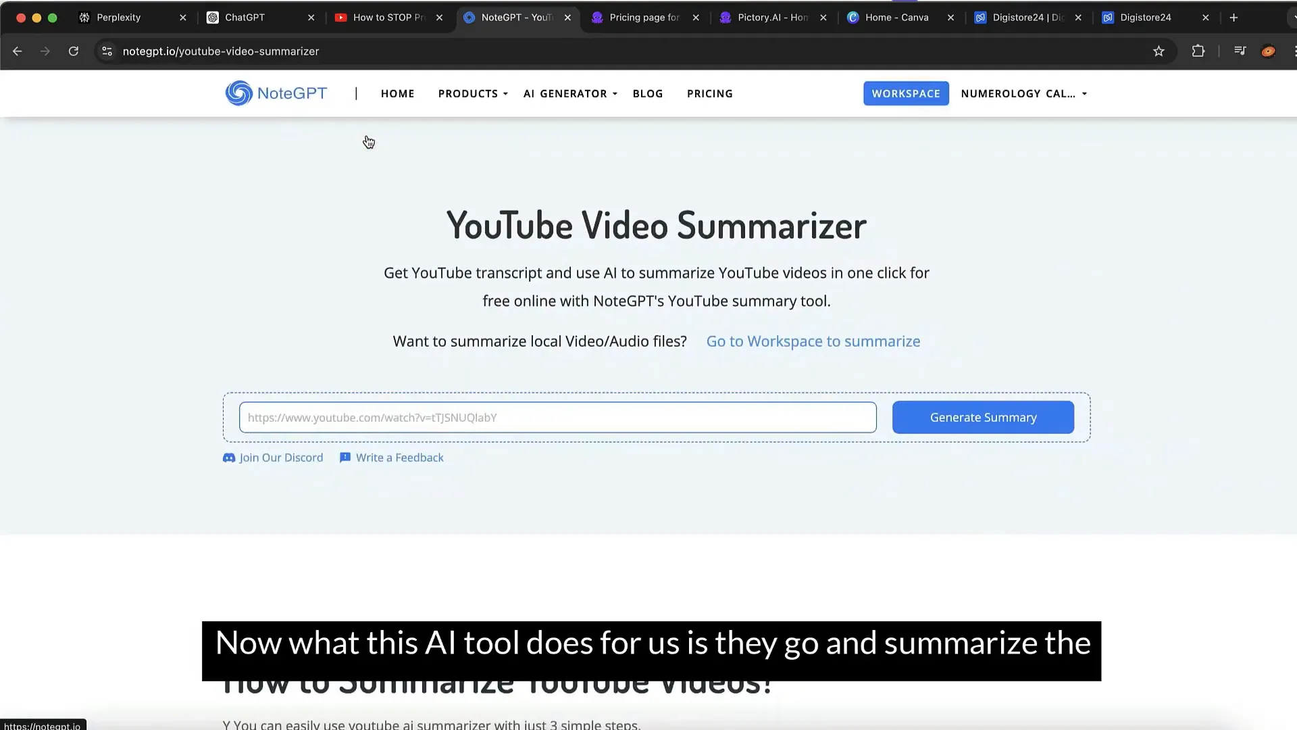This screenshot has height=730, width=1297.
Task: Close the ChatGPT tab
Action: coord(311,18)
